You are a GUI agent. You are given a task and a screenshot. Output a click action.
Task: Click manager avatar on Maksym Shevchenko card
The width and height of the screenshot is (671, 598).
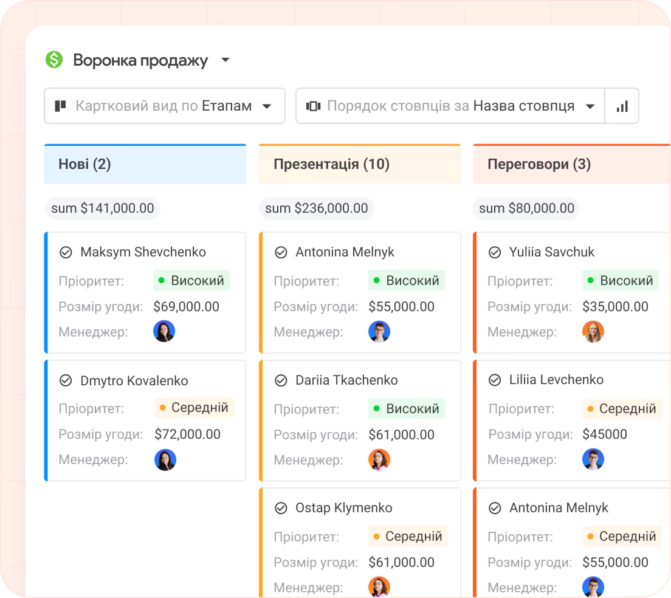point(164,331)
